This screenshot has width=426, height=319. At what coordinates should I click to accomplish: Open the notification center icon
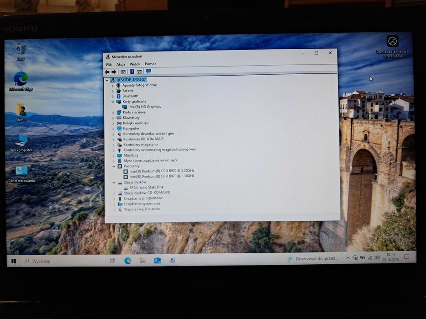click(x=406, y=257)
